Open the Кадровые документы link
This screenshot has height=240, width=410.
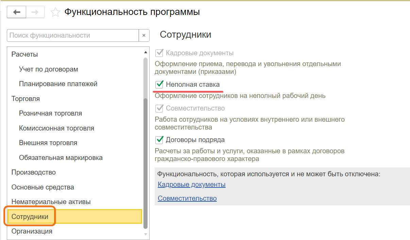coord(192,184)
